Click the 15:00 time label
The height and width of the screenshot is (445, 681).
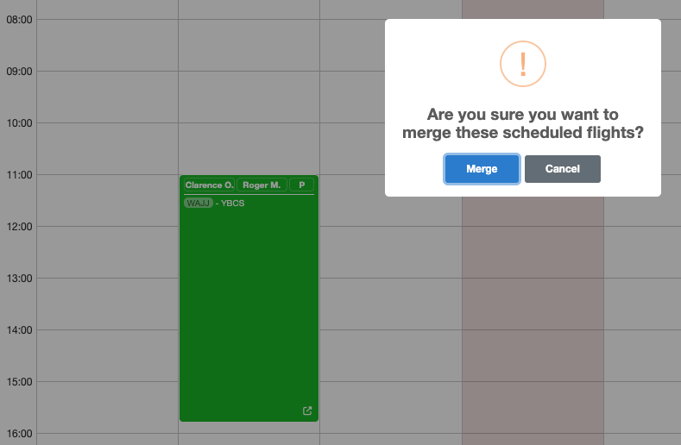(18, 381)
